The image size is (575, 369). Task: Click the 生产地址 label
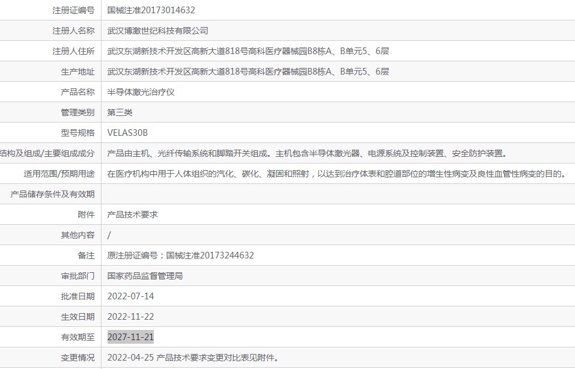(x=78, y=72)
